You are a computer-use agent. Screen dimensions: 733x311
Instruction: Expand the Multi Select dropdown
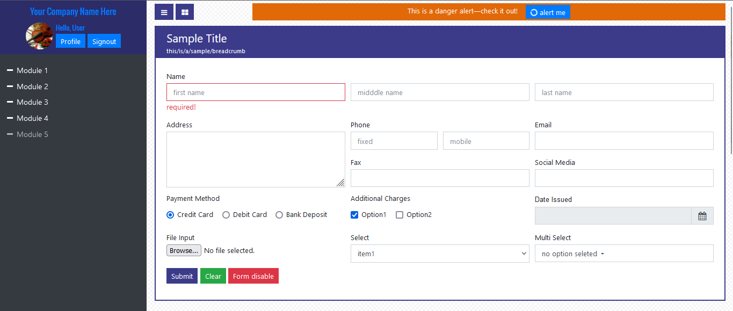click(x=623, y=254)
